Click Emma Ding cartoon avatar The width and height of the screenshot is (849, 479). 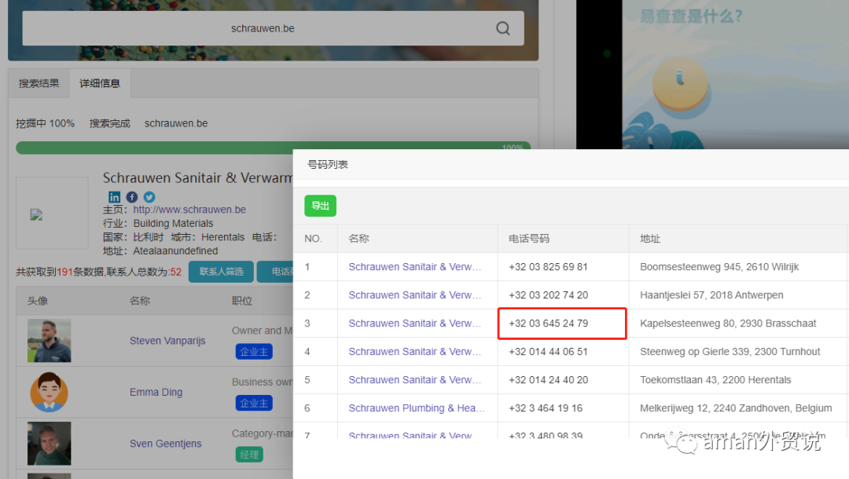pos(50,392)
